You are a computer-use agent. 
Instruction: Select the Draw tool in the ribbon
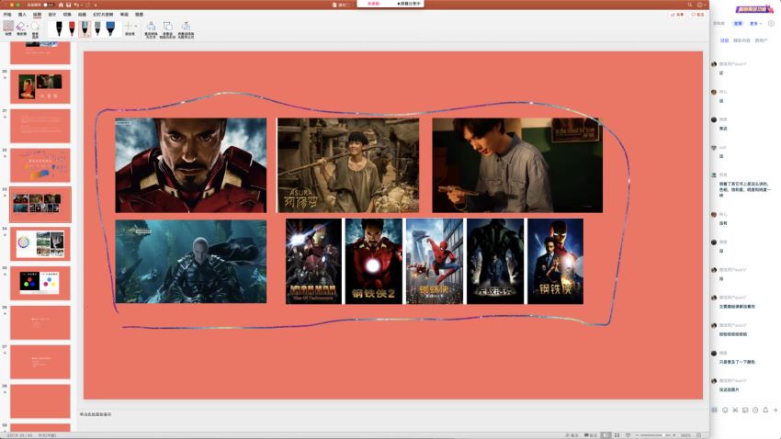[x=8, y=28]
